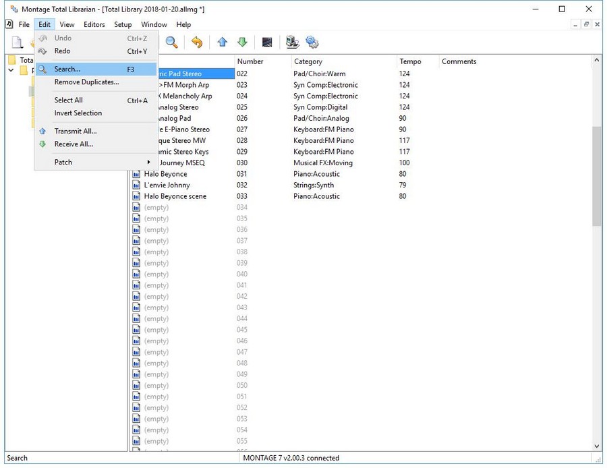Click the vertical scrollbar thumb of patch list

pyautogui.click(x=596, y=175)
